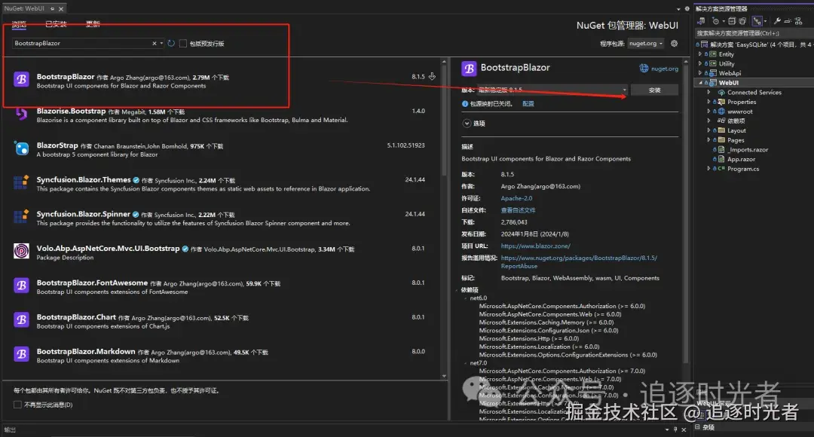Open the https://www.blazor.zone/ project URL
The width and height of the screenshot is (814, 437).
pyautogui.click(x=535, y=246)
